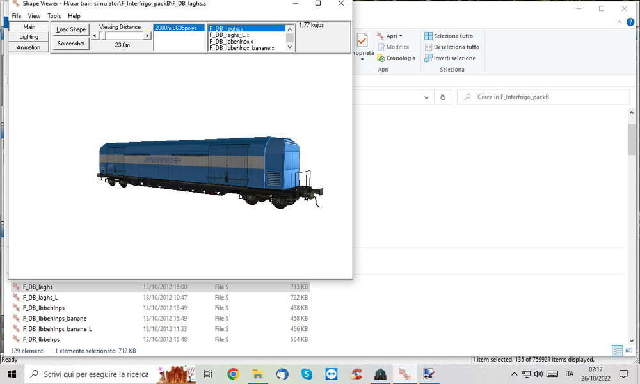Viewport: 640px width, 384px height.
Task: Switch to the Lighting tab
Action: pyautogui.click(x=29, y=36)
